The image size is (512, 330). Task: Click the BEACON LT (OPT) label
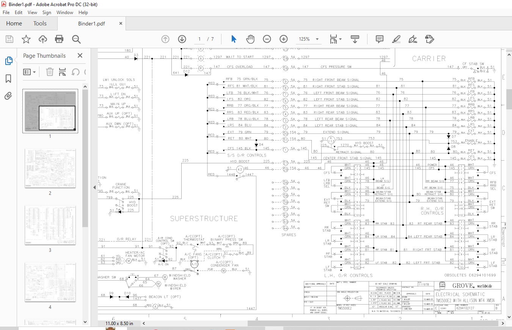(x=165, y=297)
